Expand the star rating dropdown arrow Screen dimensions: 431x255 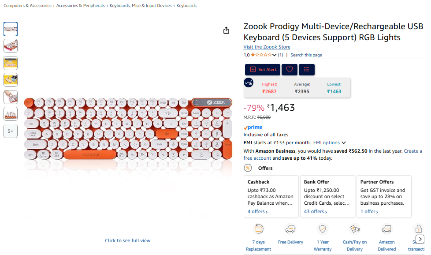[275, 55]
